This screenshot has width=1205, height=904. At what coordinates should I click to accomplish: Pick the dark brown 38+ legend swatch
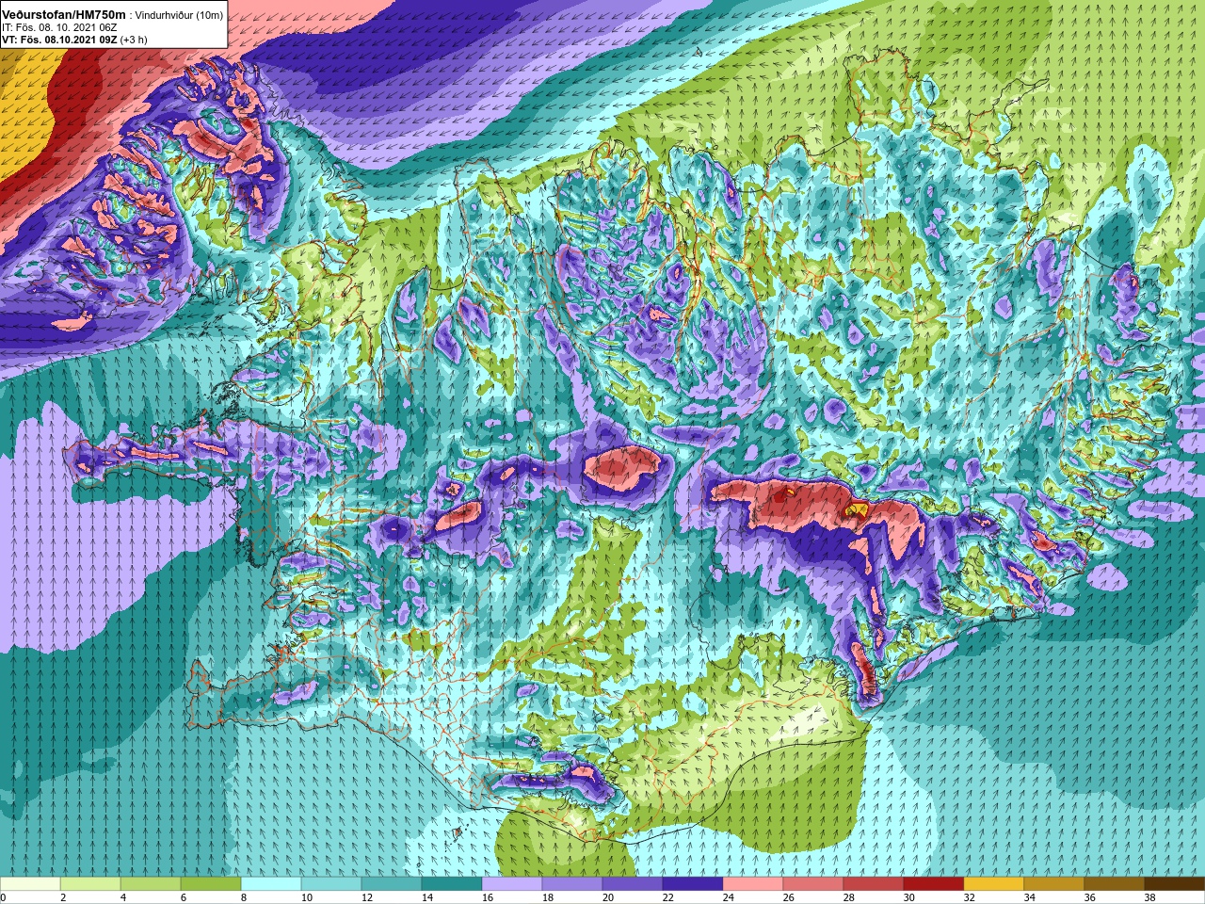coord(1174,884)
